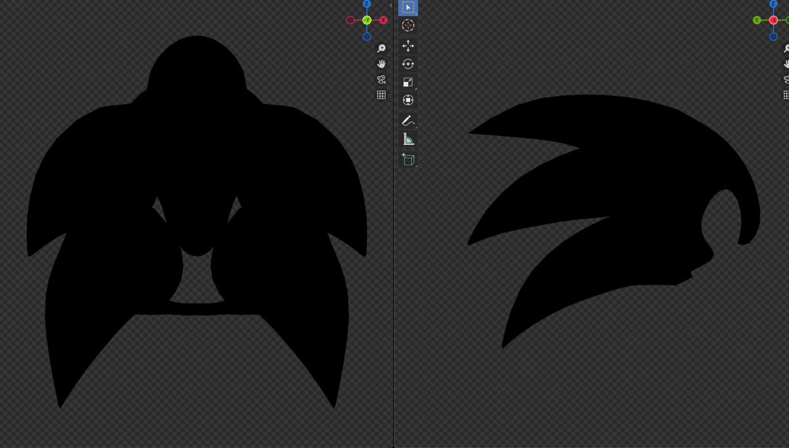The width and height of the screenshot is (789, 448).
Task: Click zoom magnifier in right viewport
Action: 786,48
